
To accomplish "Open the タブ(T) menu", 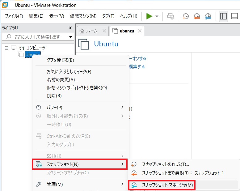I will point(108,16).
